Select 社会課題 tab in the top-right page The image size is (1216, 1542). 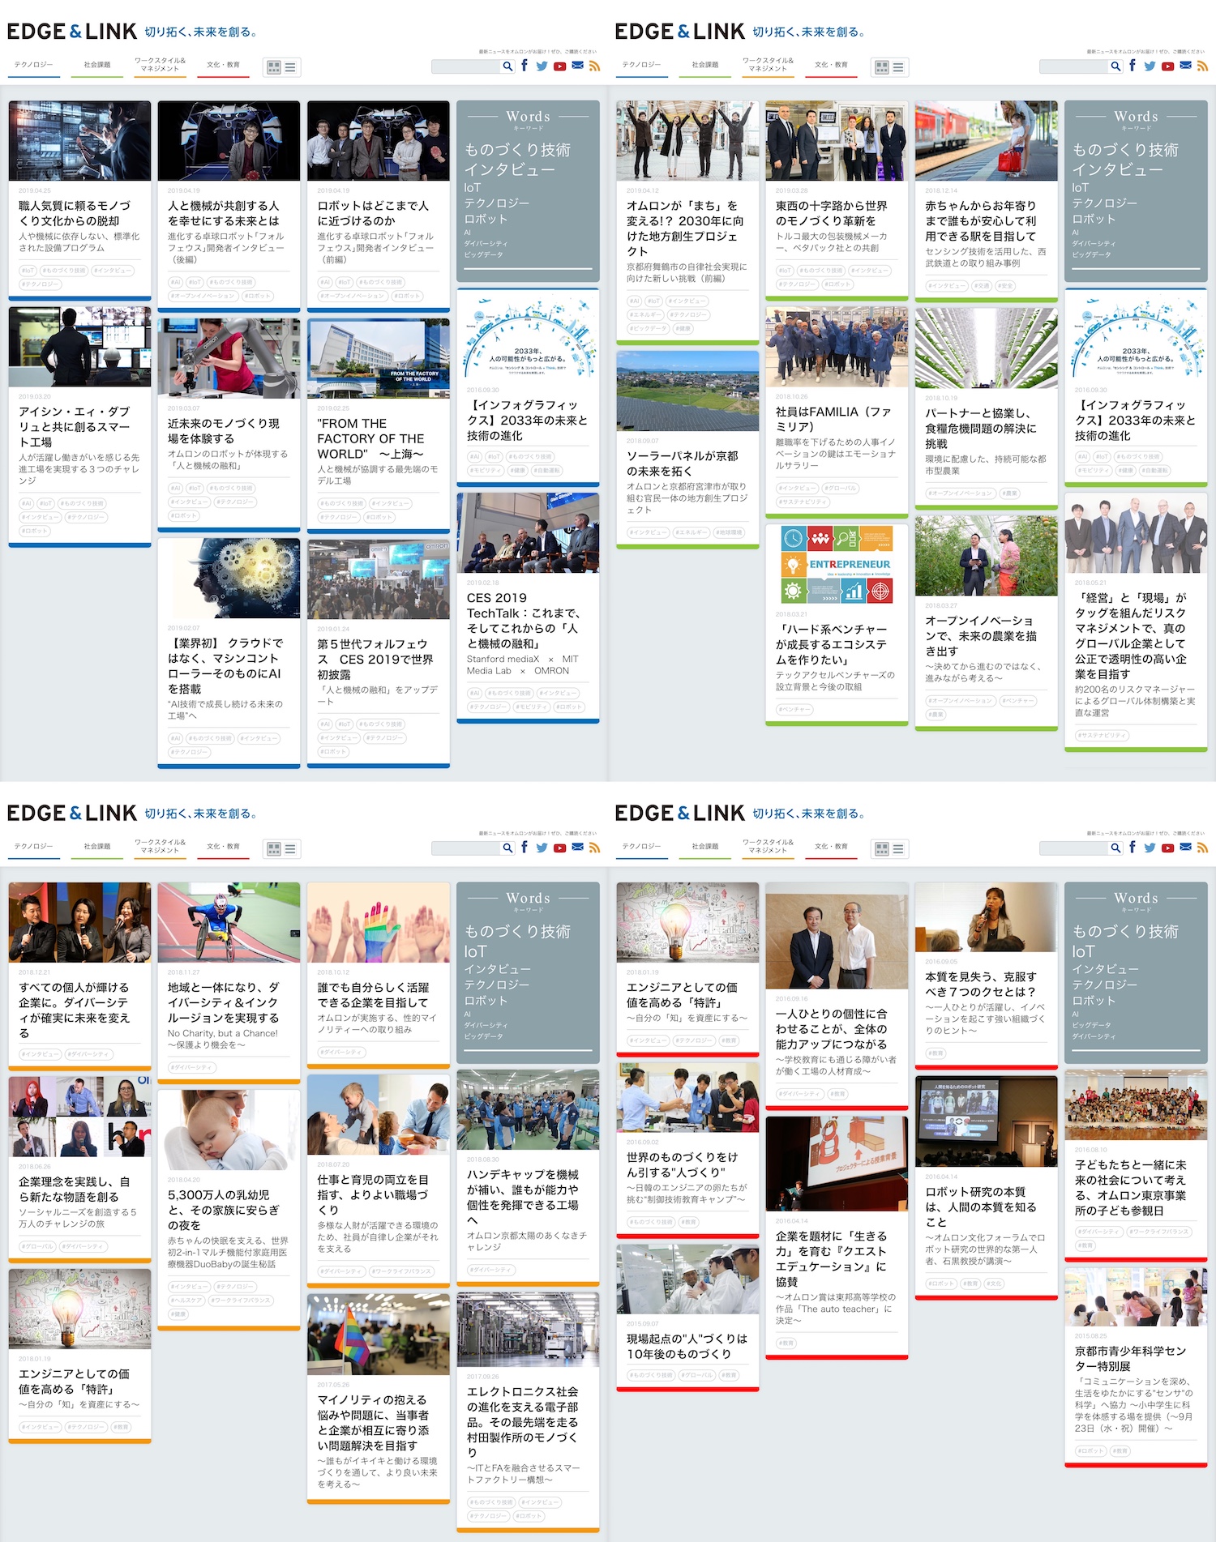coord(705,65)
